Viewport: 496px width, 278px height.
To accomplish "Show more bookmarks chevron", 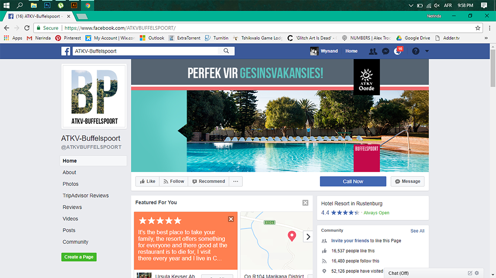I will click(486, 38).
